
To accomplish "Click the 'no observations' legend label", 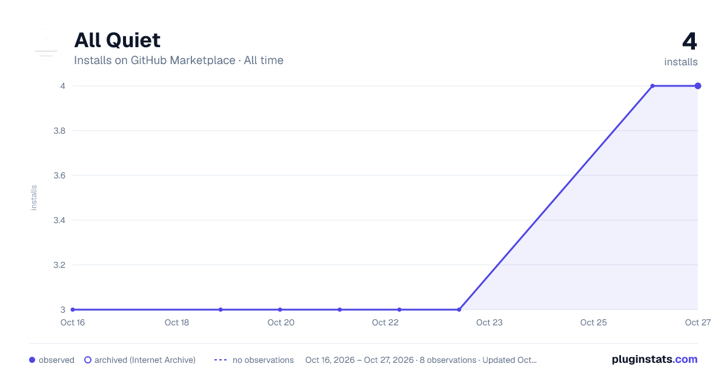I will (263, 360).
